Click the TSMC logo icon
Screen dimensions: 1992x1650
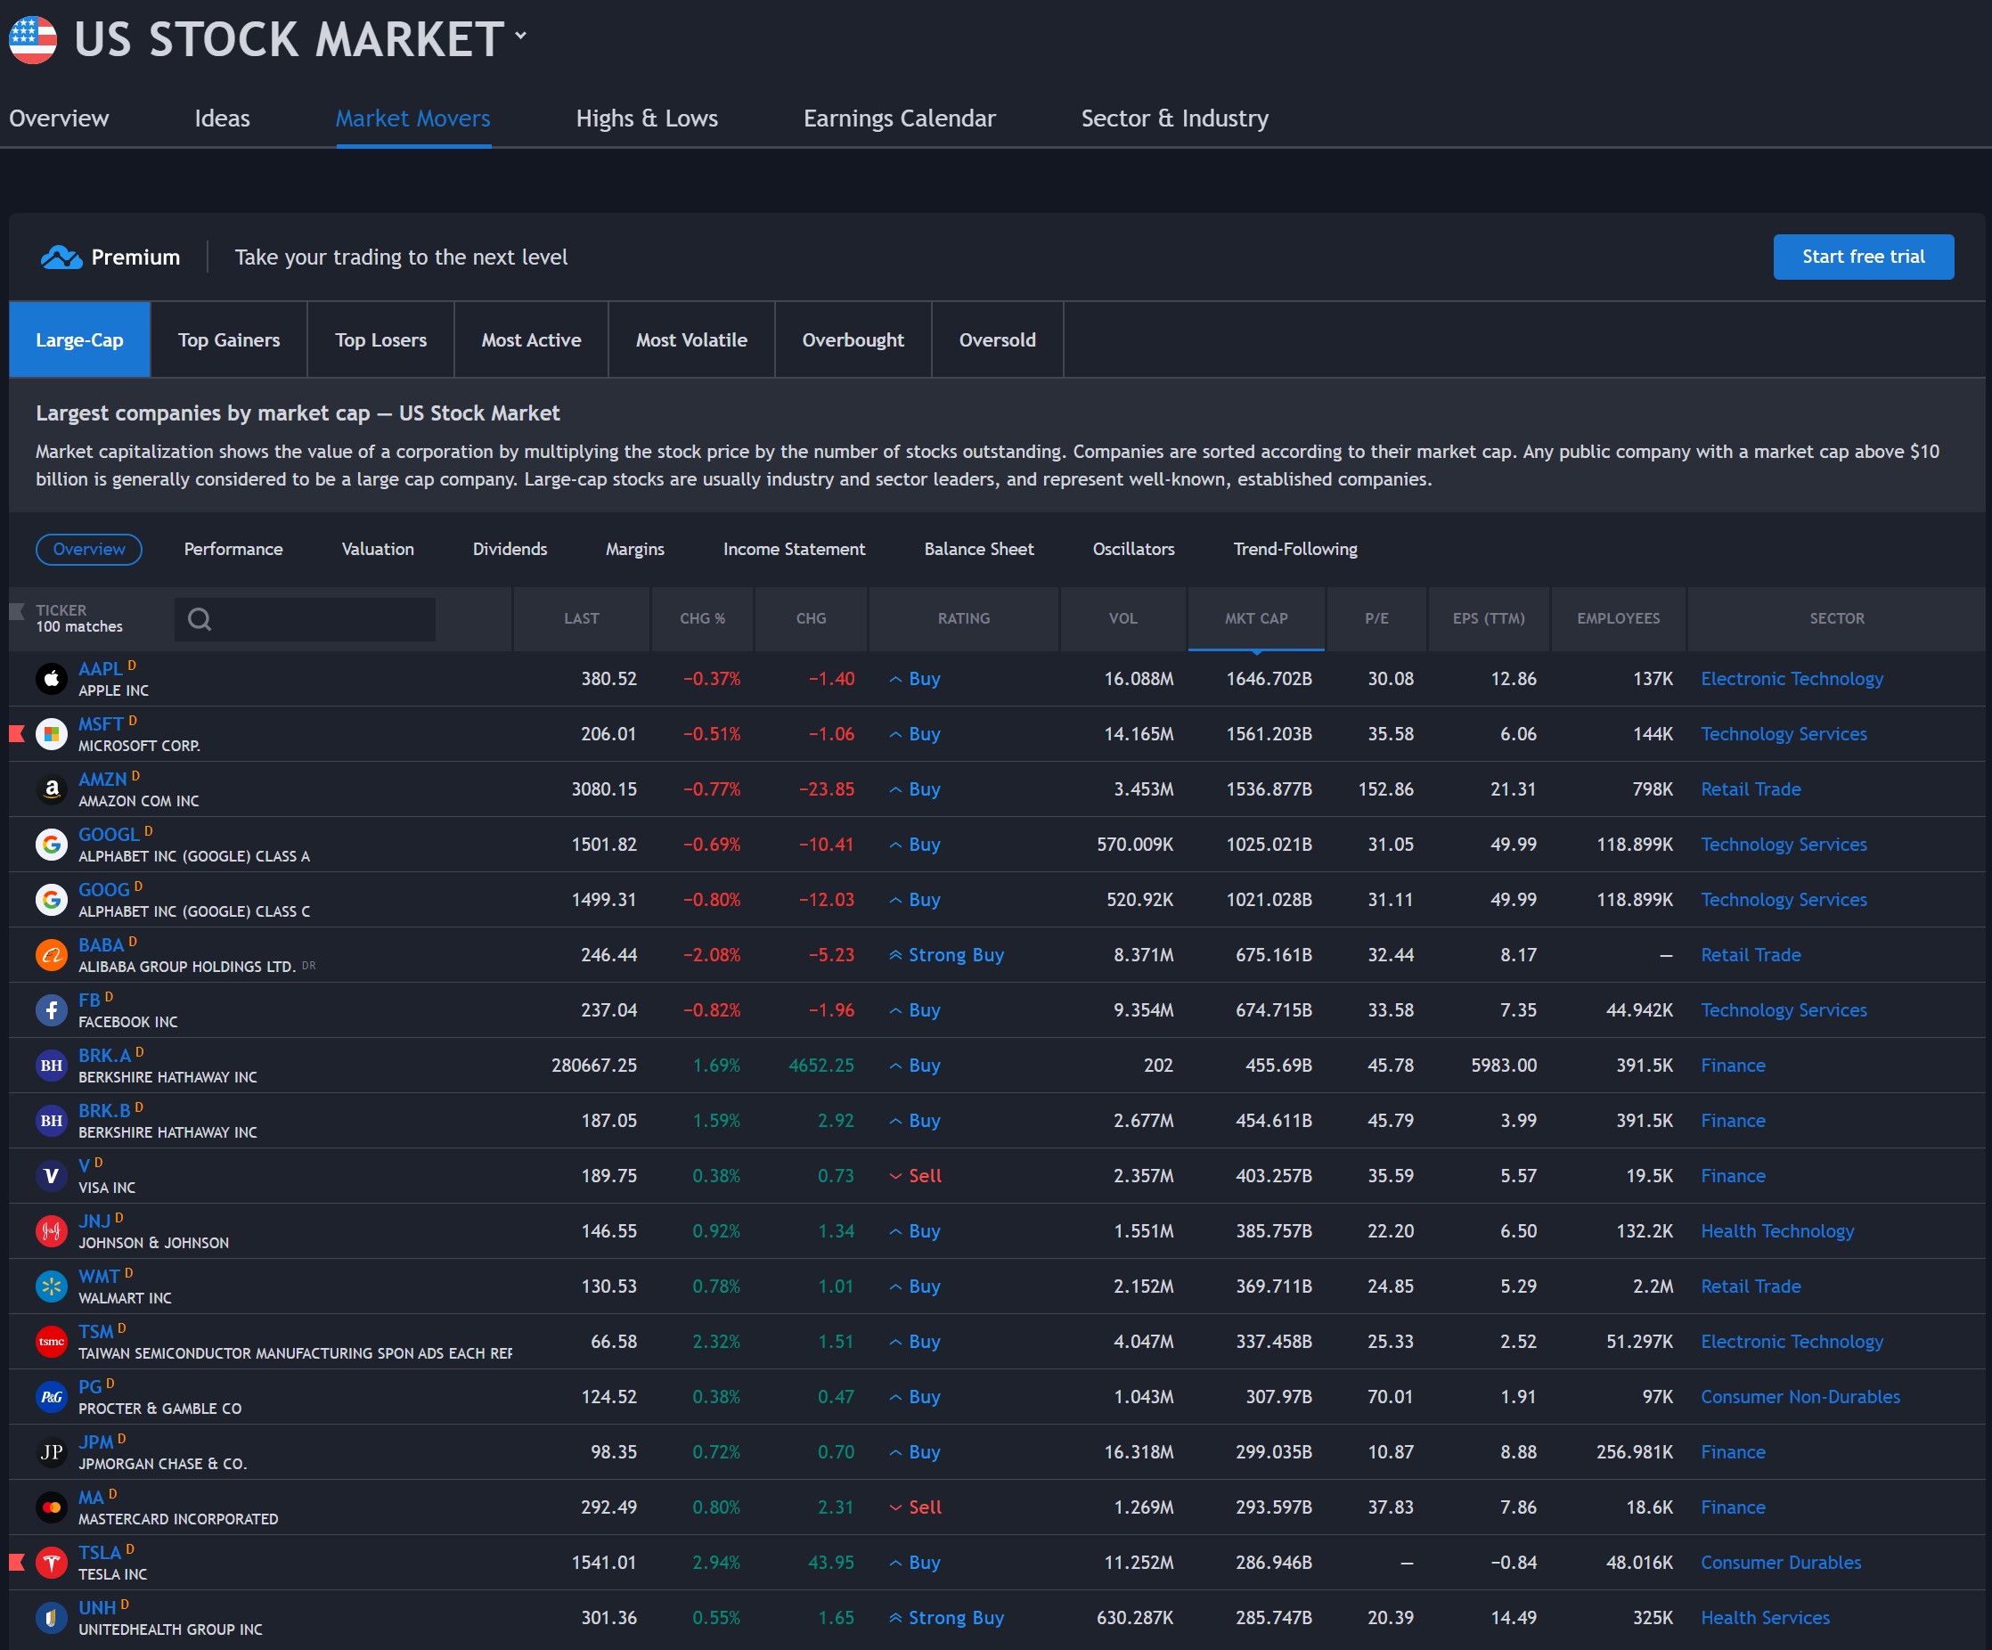51,1341
